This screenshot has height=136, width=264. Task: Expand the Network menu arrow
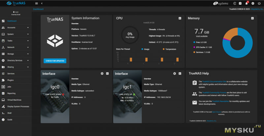coord(28,47)
